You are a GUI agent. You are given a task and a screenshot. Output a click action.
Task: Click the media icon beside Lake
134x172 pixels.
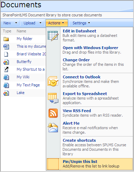[x=6, y=93]
